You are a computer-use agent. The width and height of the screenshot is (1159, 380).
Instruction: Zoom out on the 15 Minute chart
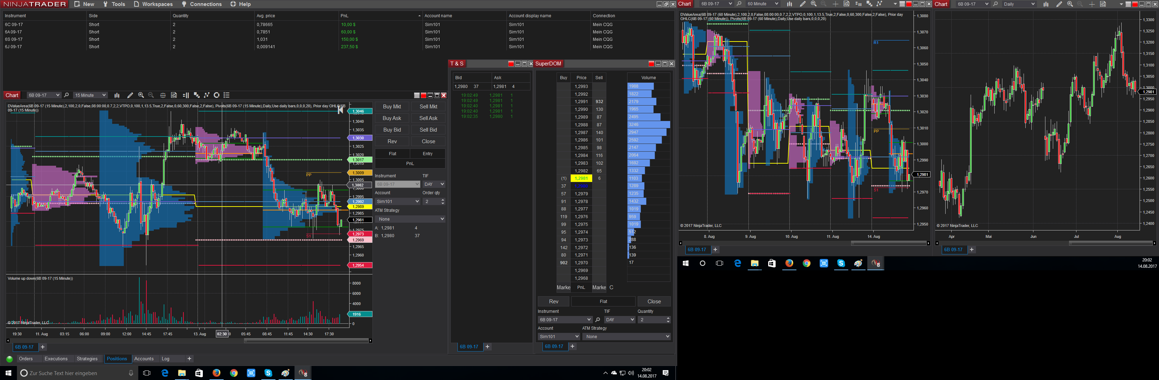click(151, 95)
